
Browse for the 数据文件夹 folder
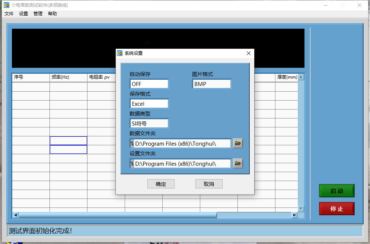(x=237, y=143)
